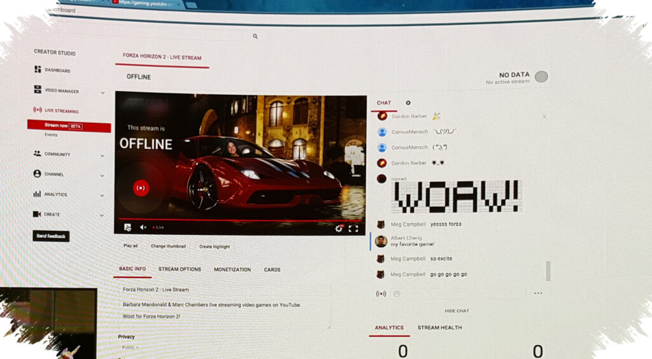
Task: Enter fullscreen in video player
Action: [353, 229]
